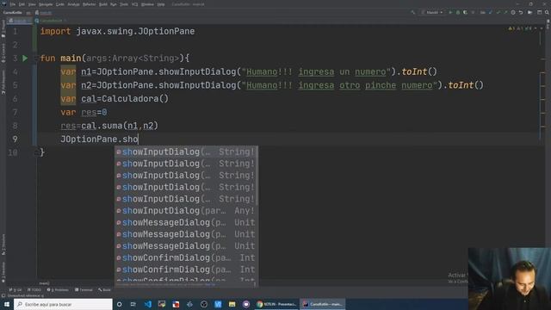Click the green Run button in toolbar

point(450,12)
